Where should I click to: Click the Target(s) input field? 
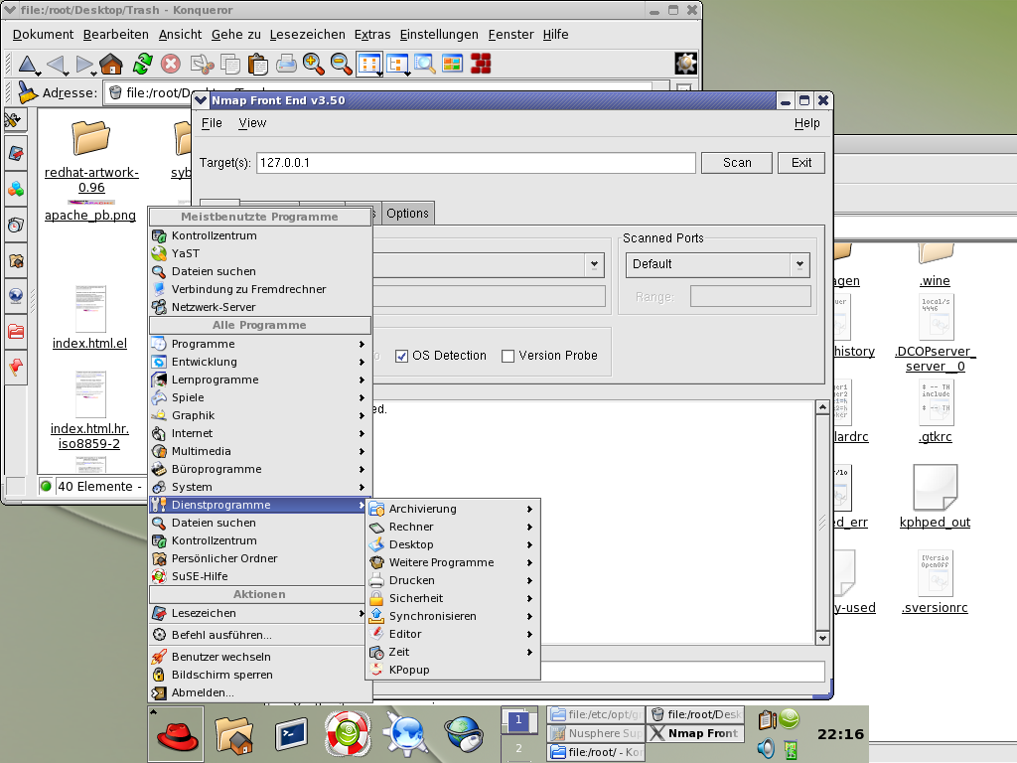[x=476, y=163]
